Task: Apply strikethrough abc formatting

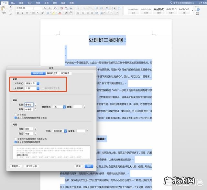Action: pyautogui.click(x=34, y=13)
